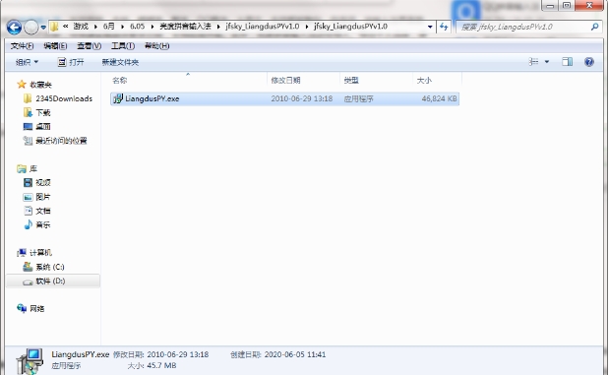Click the LiangdusPY.exe installer icon in the list

(118, 98)
